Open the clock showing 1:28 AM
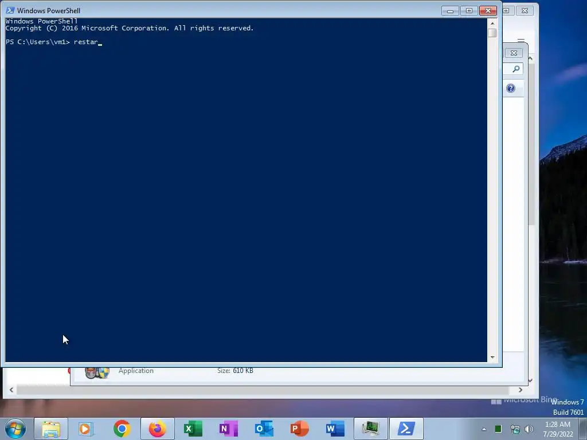The image size is (587, 440). pyautogui.click(x=558, y=429)
